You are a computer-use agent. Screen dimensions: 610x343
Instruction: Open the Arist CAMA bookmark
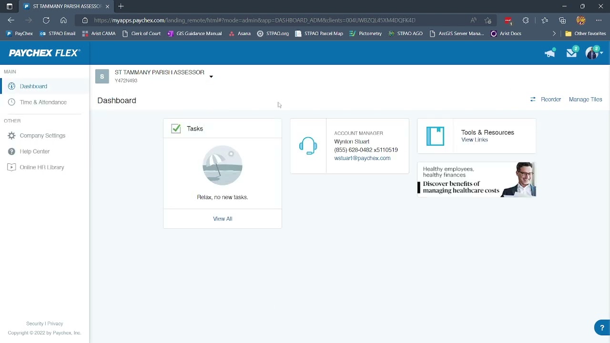click(99, 33)
